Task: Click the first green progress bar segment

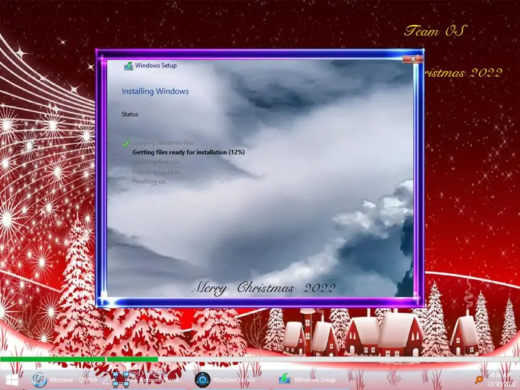Action: 52,359
